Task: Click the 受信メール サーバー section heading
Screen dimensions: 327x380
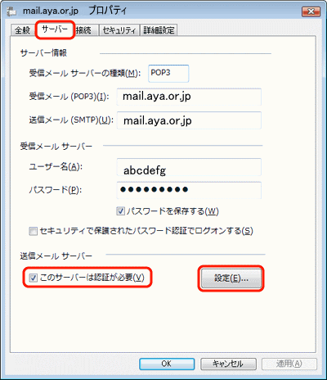Action: click(56, 147)
